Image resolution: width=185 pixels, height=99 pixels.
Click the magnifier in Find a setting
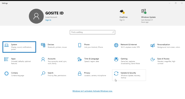click(113, 32)
